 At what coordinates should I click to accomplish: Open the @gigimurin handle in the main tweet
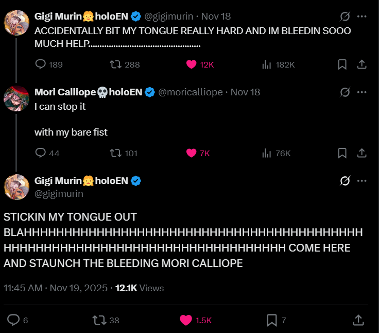tap(59, 194)
